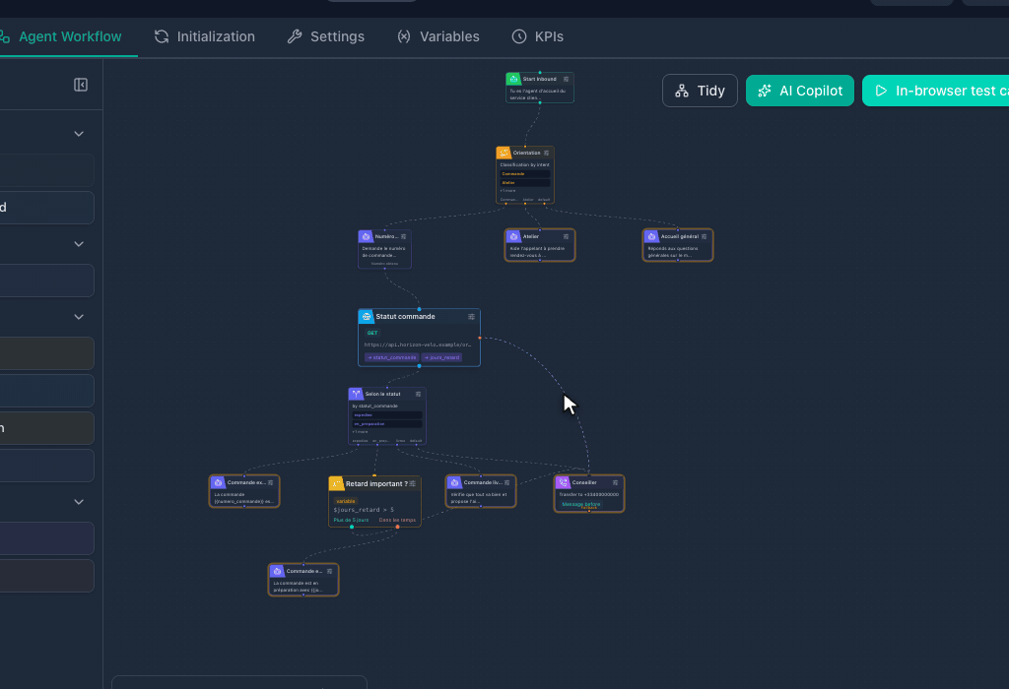The width and height of the screenshot is (1009, 689).
Task: Click the Statut commande API node icon
Action: click(367, 316)
